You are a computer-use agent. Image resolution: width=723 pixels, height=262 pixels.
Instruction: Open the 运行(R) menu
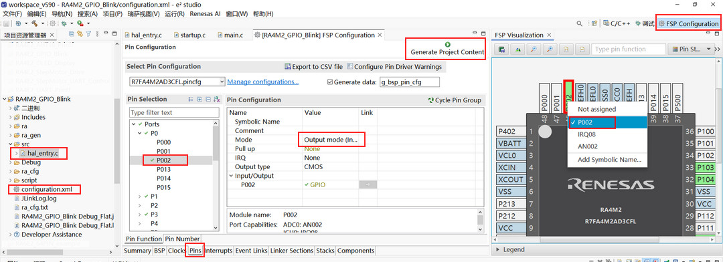click(174, 13)
